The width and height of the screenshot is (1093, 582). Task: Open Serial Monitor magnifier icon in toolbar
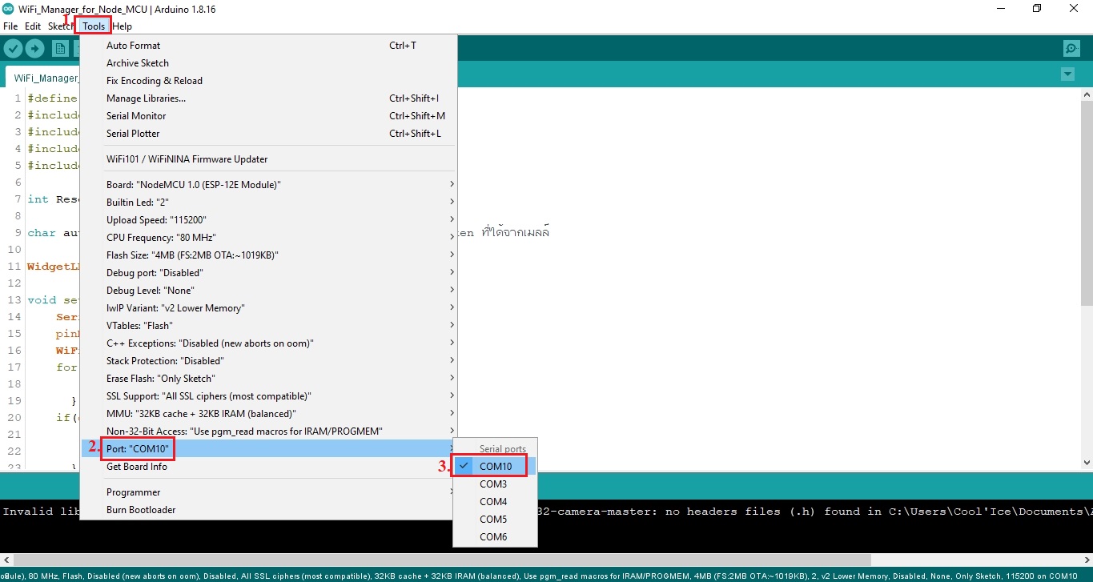coord(1071,48)
